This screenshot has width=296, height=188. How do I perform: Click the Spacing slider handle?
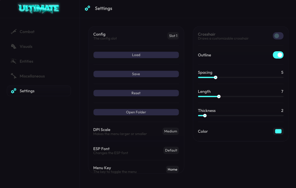(x=216, y=77)
